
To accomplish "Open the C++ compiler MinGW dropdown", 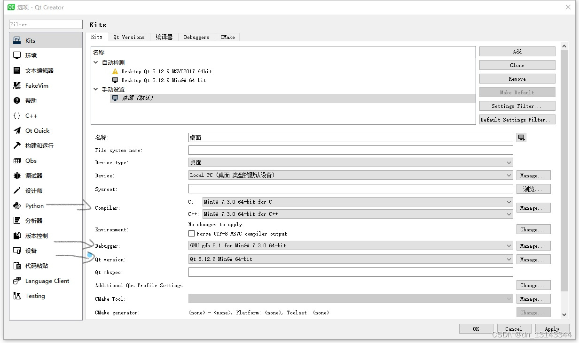I will [x=358, y=214].
